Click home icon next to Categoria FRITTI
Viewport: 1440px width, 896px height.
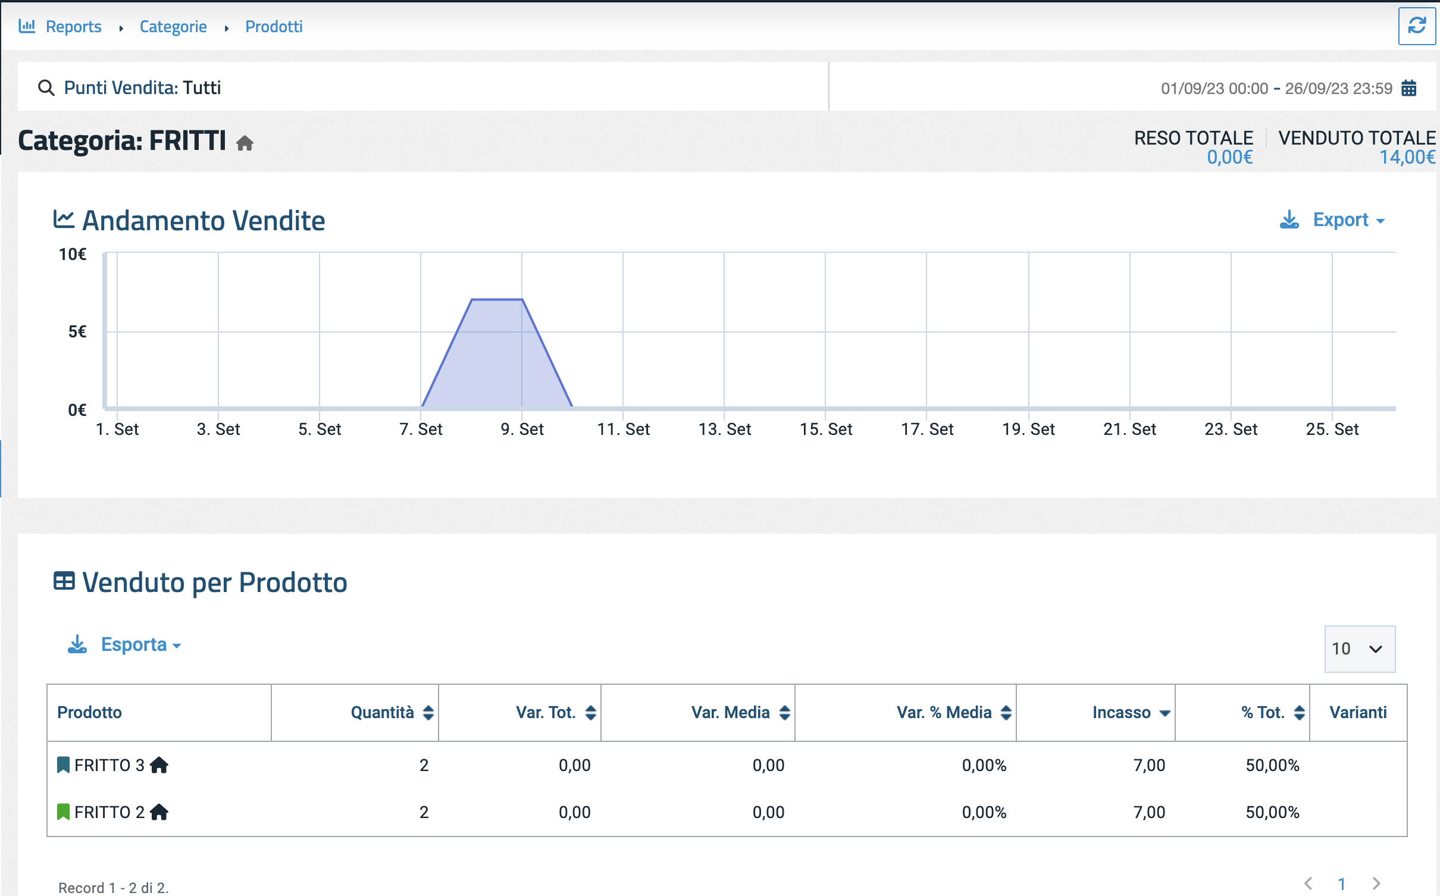tap(245, 143)
